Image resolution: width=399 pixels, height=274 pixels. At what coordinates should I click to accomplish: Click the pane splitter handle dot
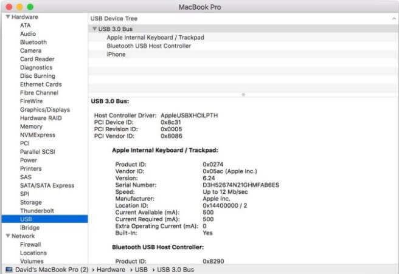click(243, 95)
